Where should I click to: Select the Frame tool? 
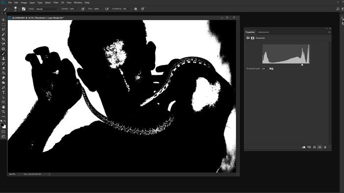[x=3, y=49]
